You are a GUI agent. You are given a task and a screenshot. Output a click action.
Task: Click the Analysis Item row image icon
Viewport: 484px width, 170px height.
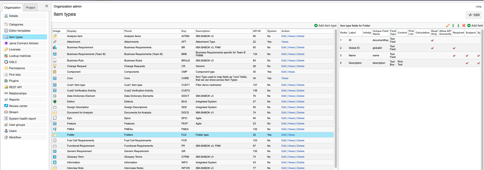(x=55, y=36)
